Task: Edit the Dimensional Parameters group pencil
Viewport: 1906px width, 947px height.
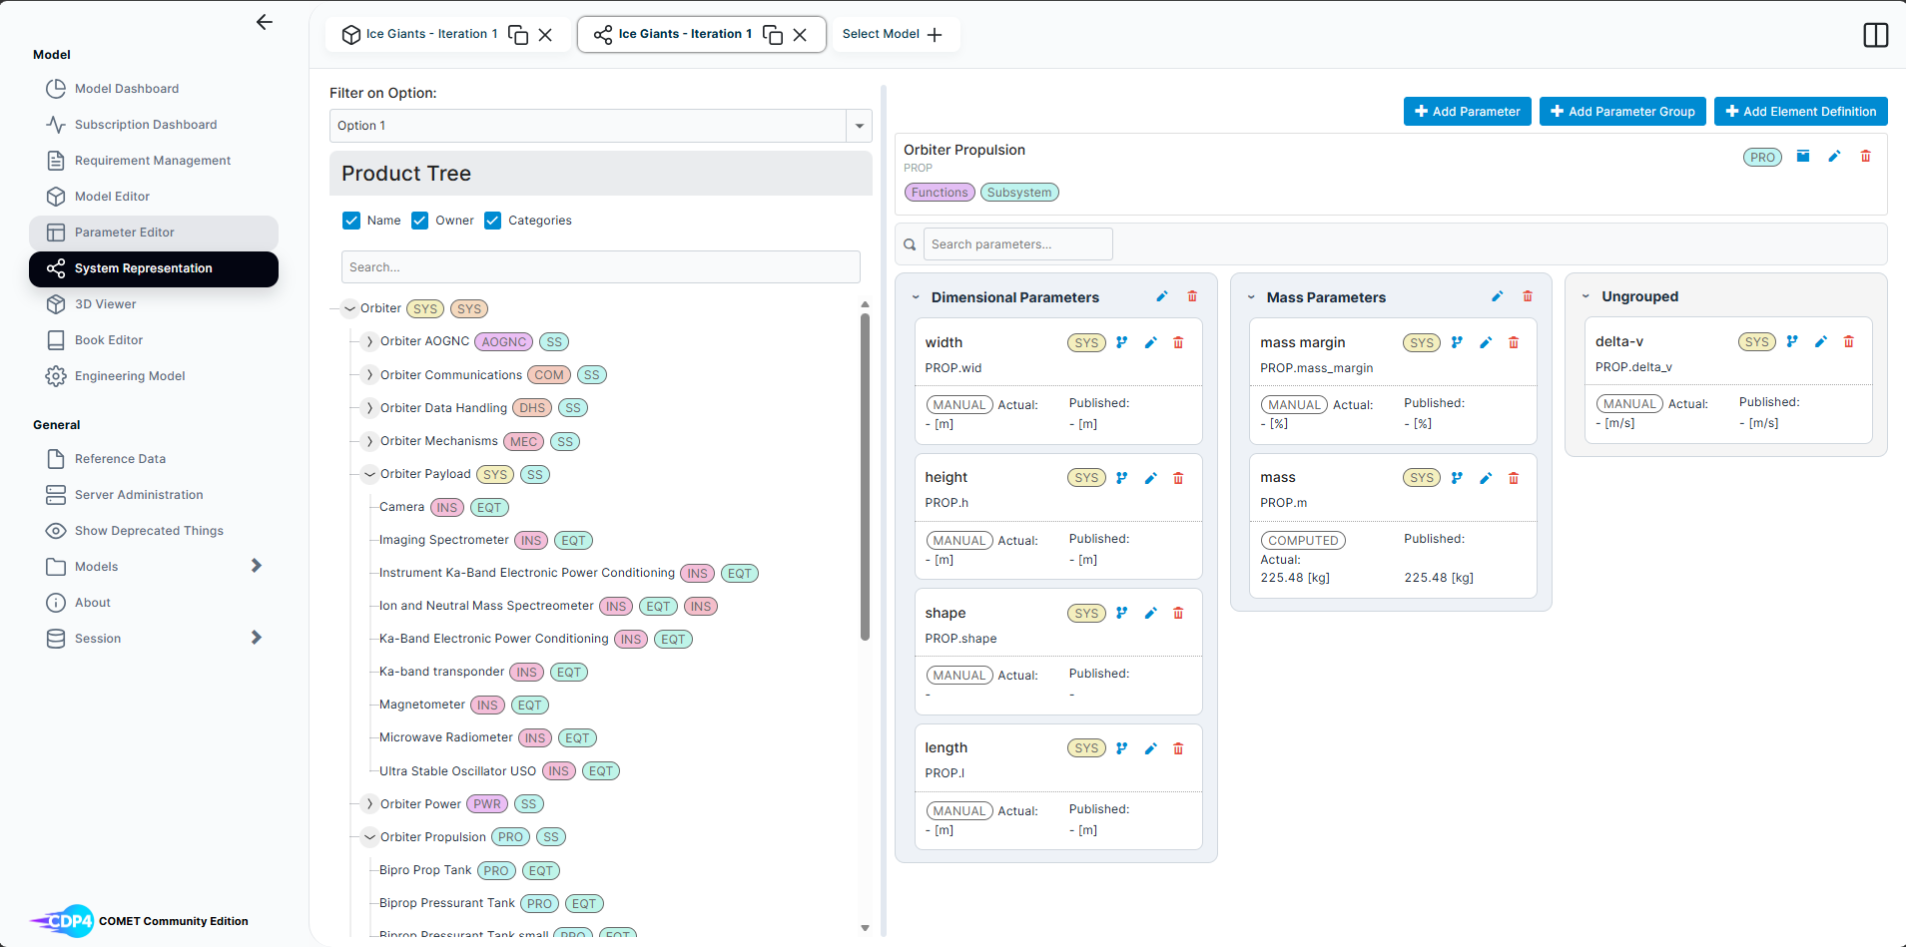Action: pos(1162,296)
